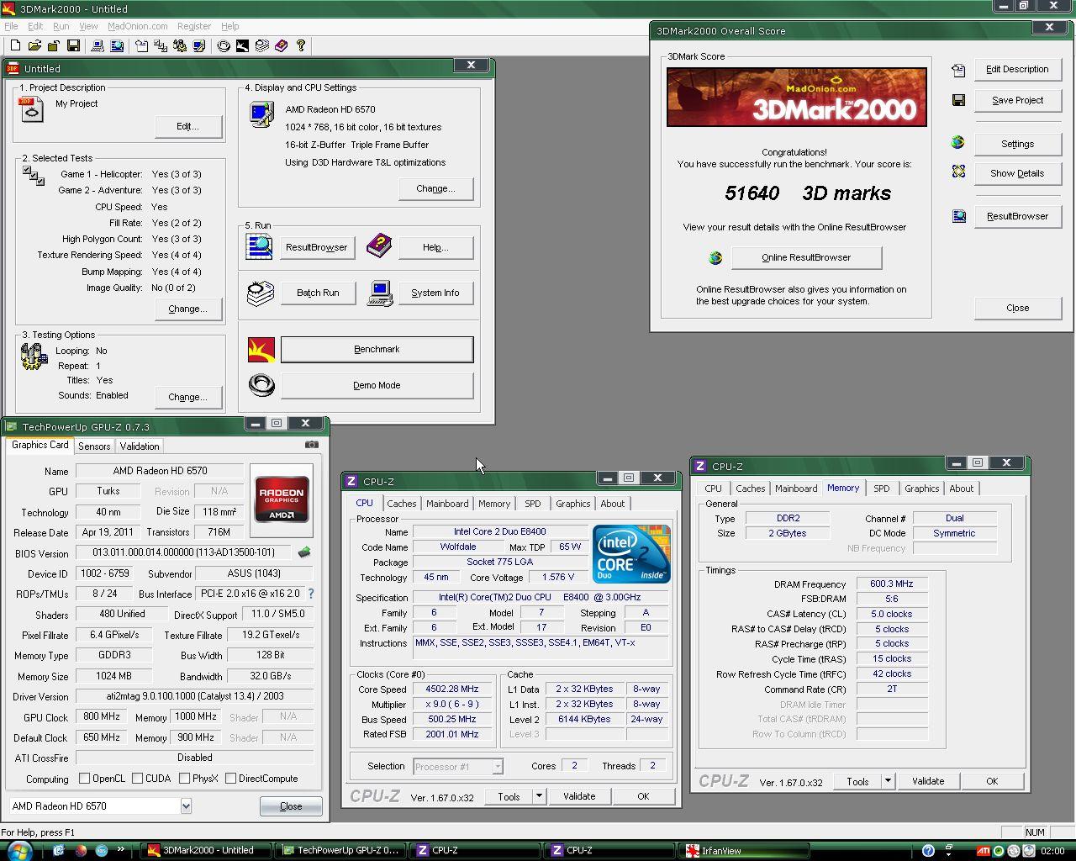Click Driver Version field in GPU-Z

click(194, 696)
